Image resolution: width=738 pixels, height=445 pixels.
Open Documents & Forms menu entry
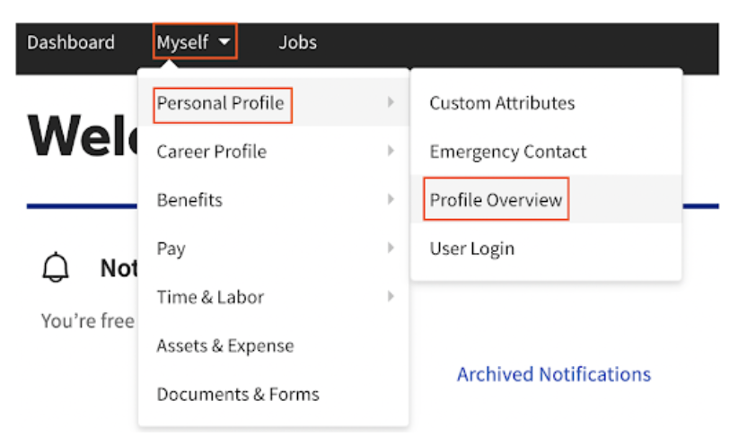point(238,394)
